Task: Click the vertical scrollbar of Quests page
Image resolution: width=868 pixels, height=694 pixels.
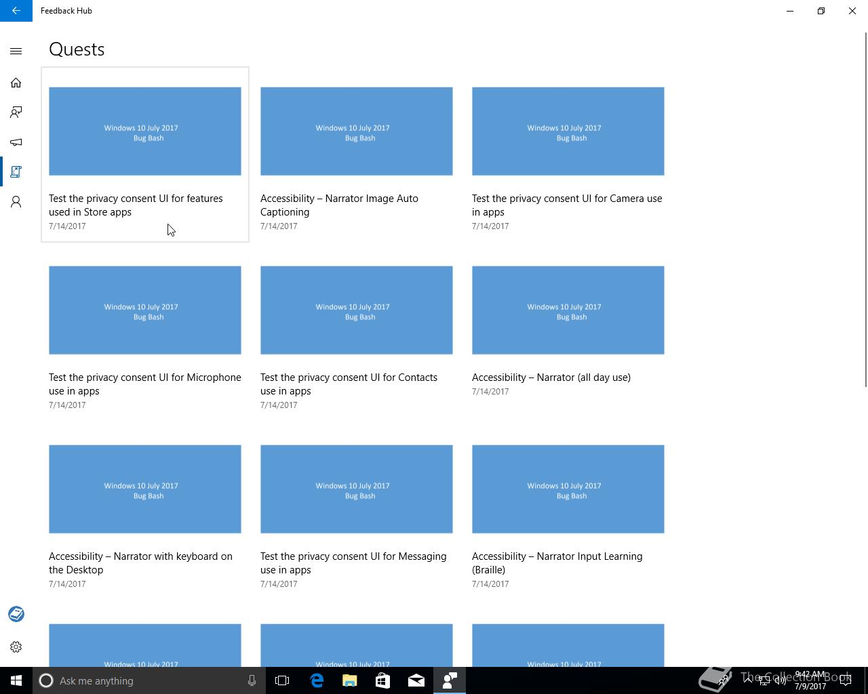Action: pyautogui.click(x=865, y=210)
